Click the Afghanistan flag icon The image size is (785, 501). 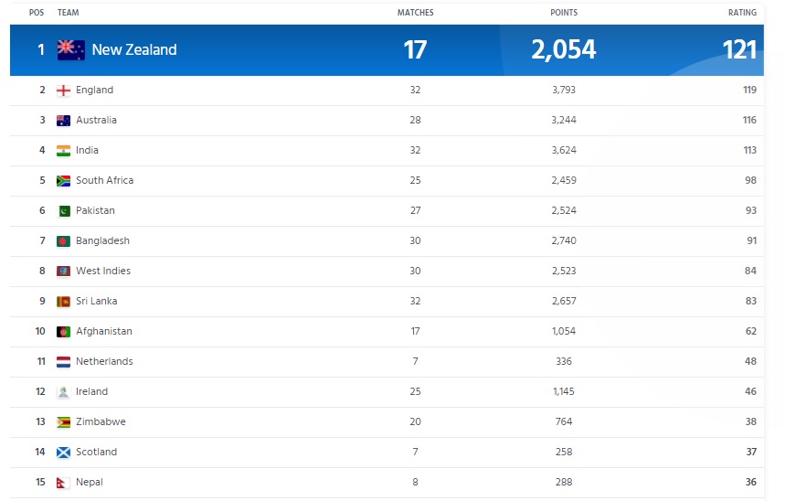pyautogui.click(x=64, y=332)
